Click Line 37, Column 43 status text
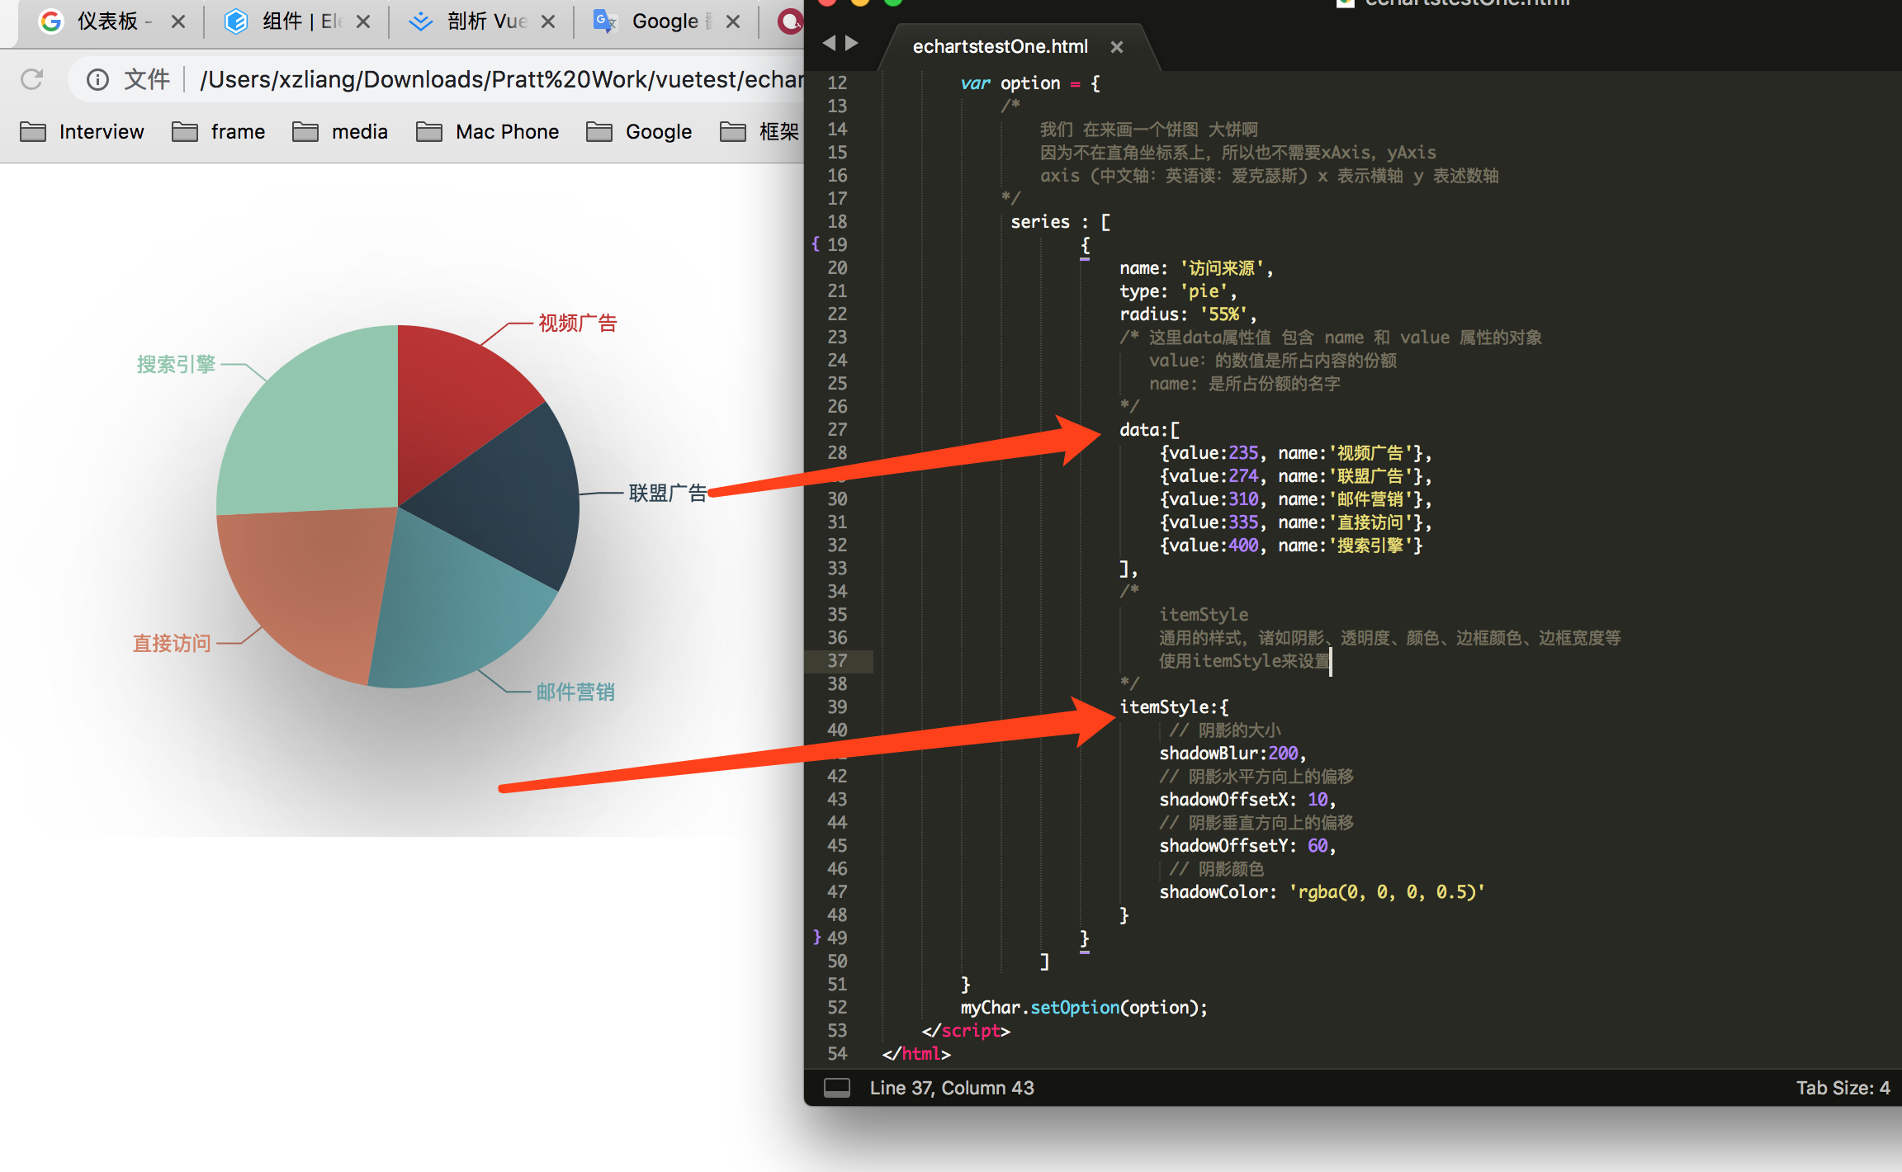 [x=951, y=1088]
